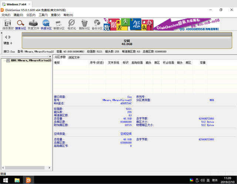The width and height of the screenshot is (237, 184).
Task: Open the 查看(V) menu
Action: (56, 15)
